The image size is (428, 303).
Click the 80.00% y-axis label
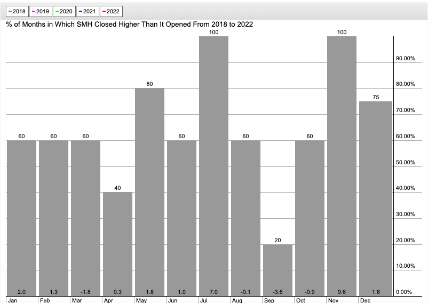[x=406, y=84]
